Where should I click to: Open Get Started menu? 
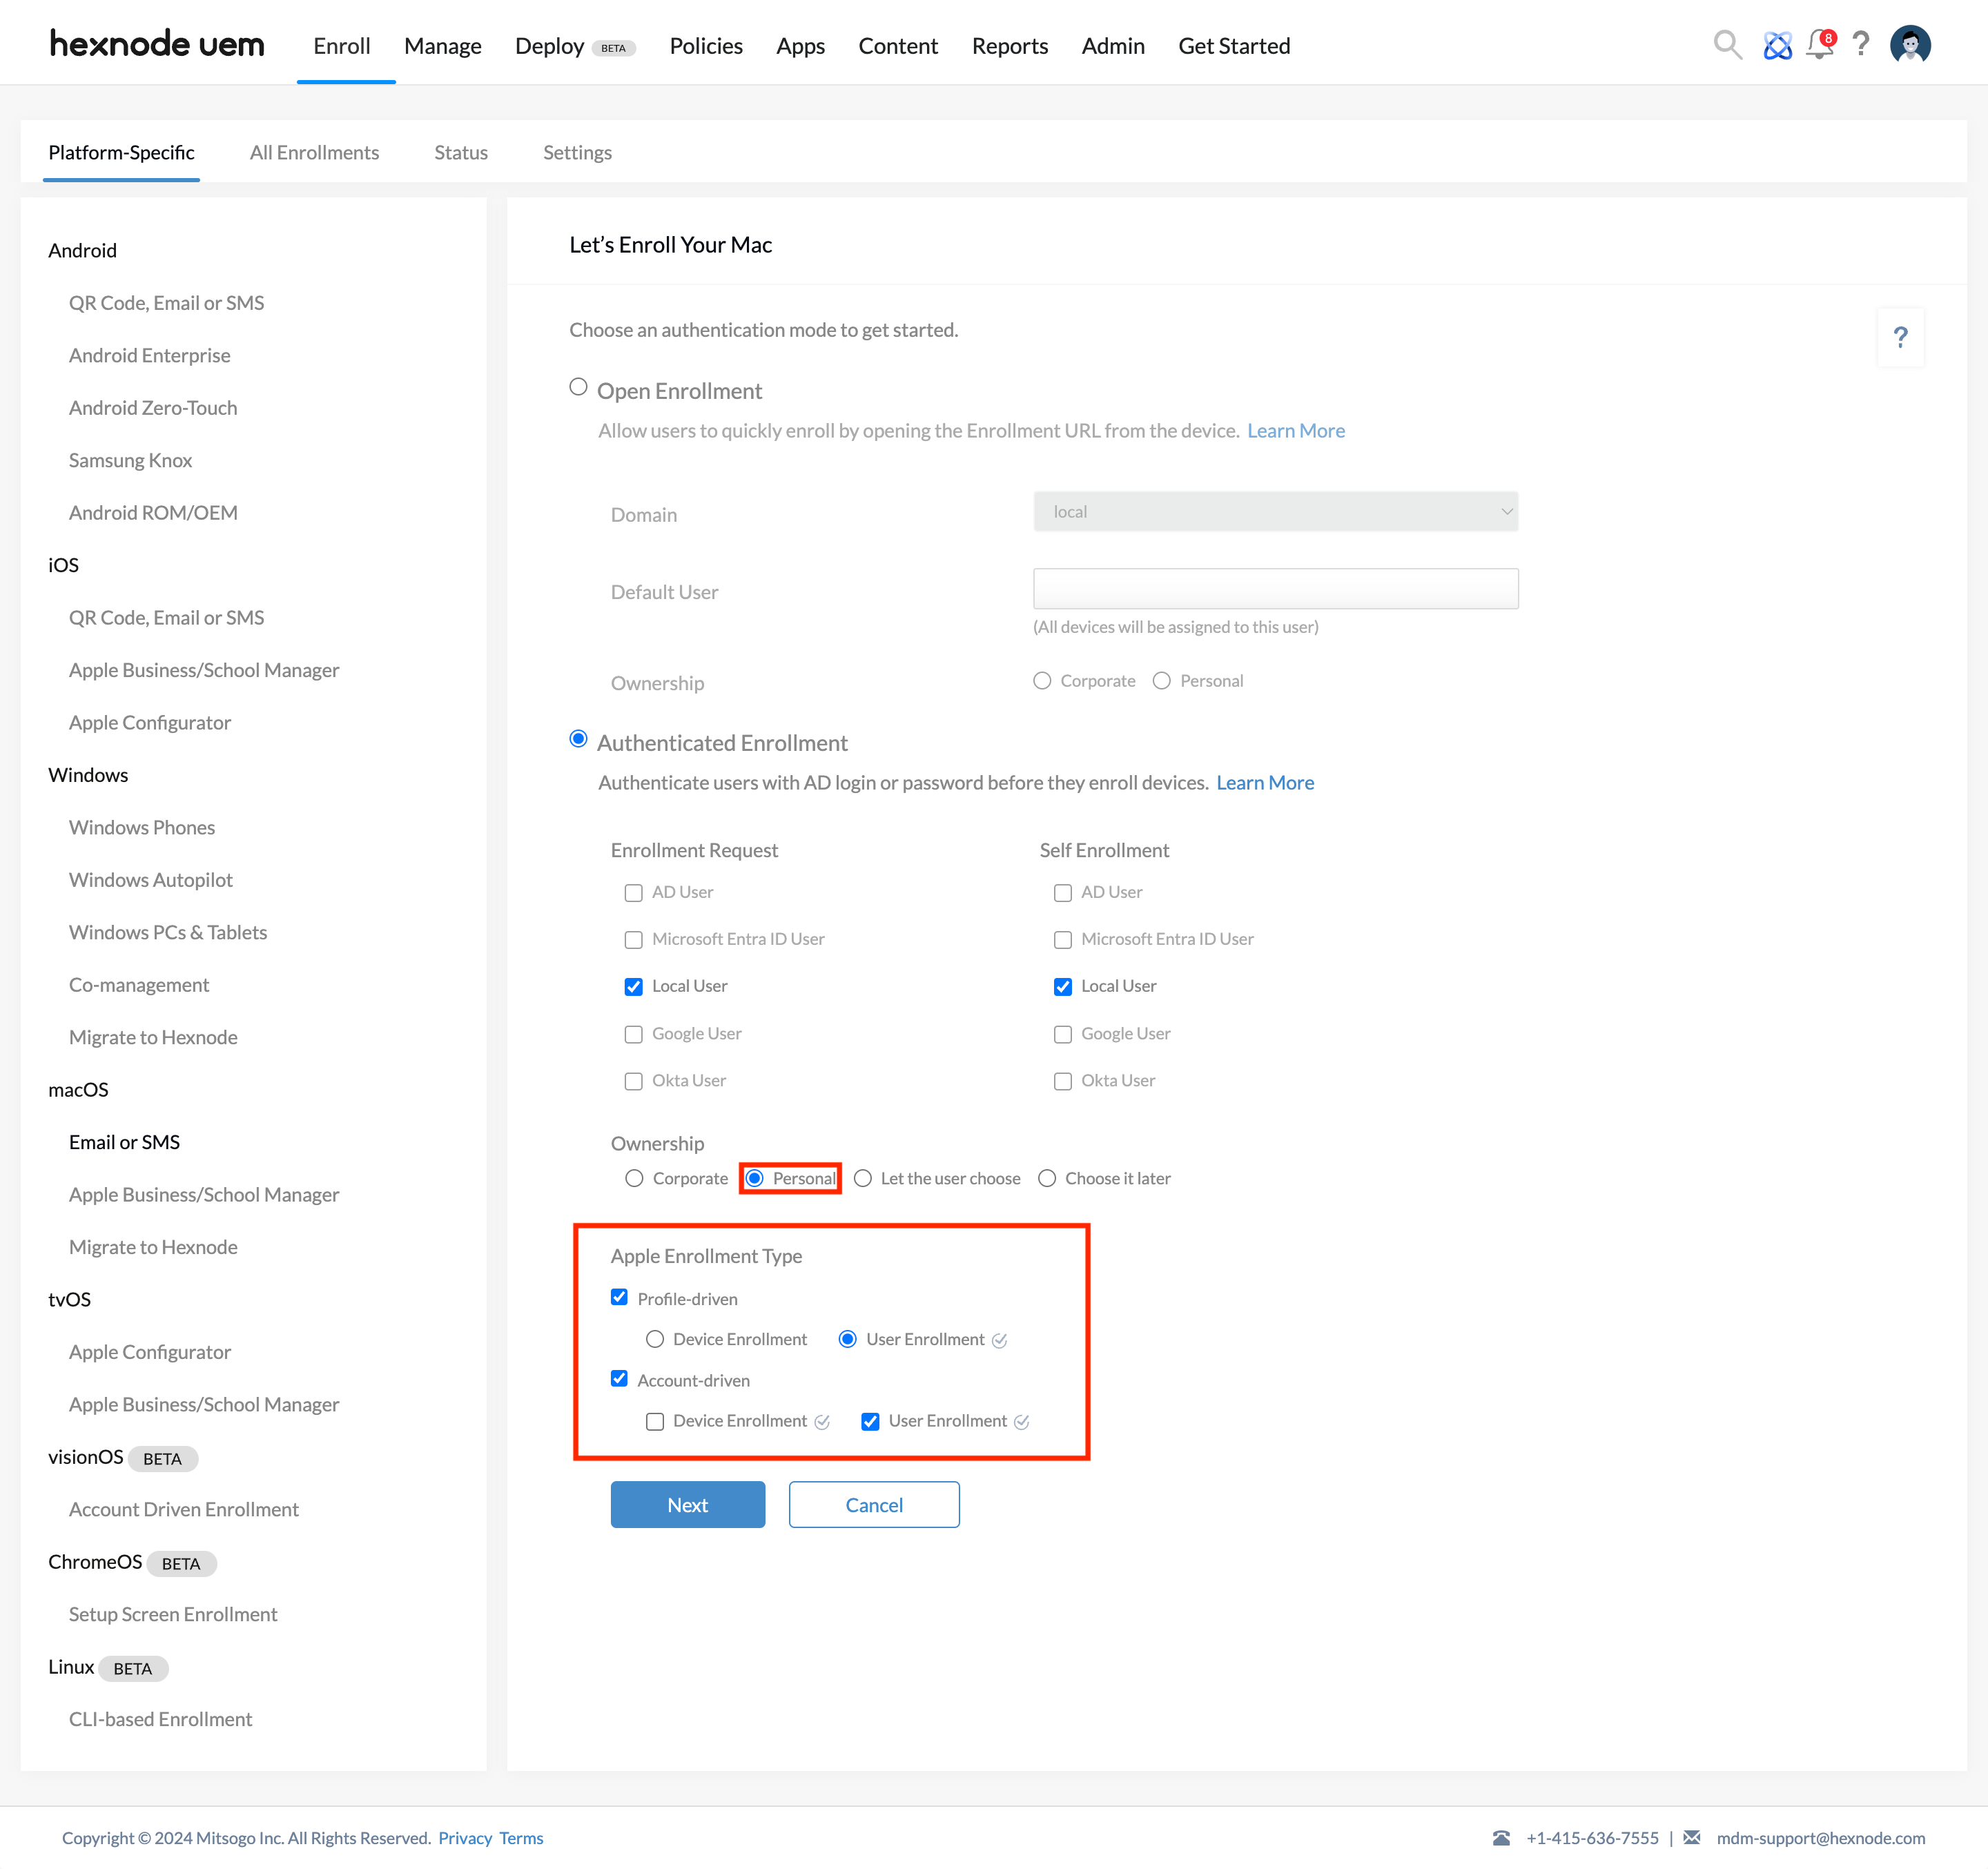point(1234,46)
